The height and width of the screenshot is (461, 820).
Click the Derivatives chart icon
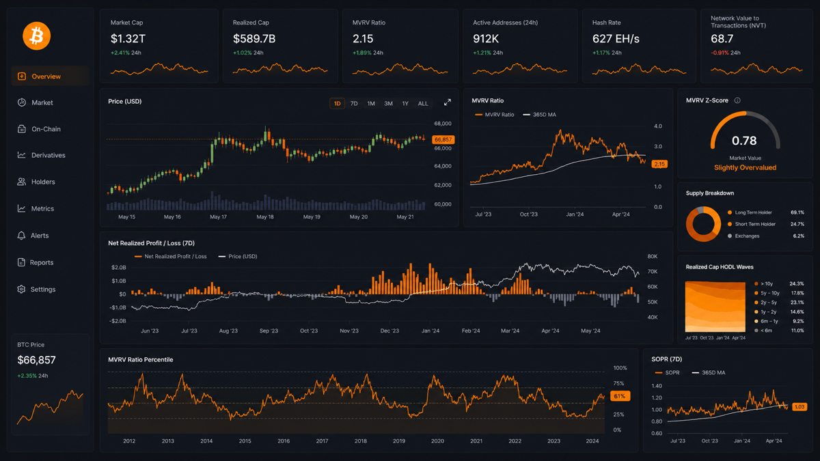[x=22, y=155]
